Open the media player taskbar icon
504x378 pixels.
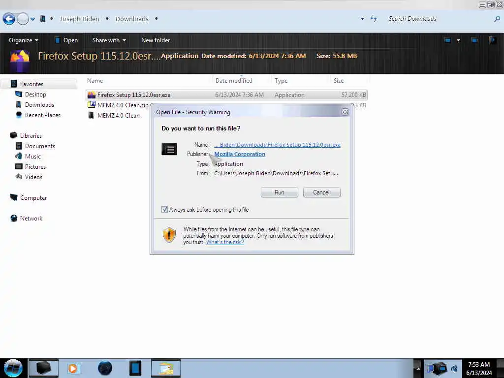pos(73,368)
